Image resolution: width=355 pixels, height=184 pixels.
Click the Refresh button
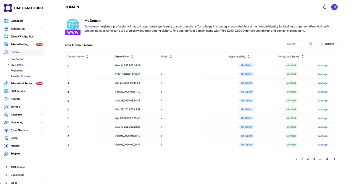tap(327, 44)
